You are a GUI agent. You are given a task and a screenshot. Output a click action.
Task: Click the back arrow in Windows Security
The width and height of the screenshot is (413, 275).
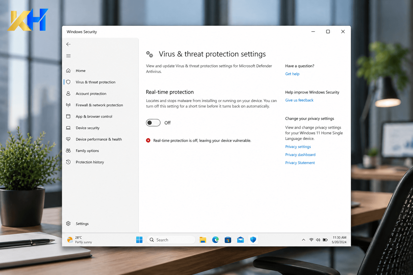(69, 44)
